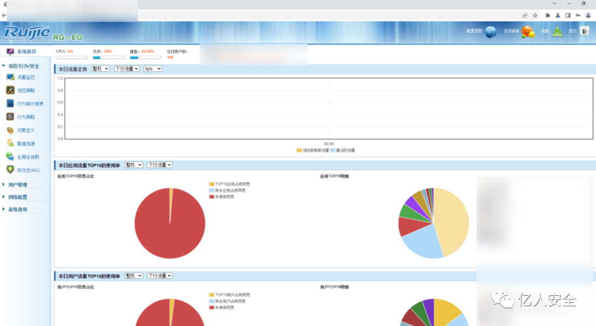Toggle 流控抑制流量 legend swatch
Image resolution: width=596 pixels, height=326 pixels.
click(299, 150)
